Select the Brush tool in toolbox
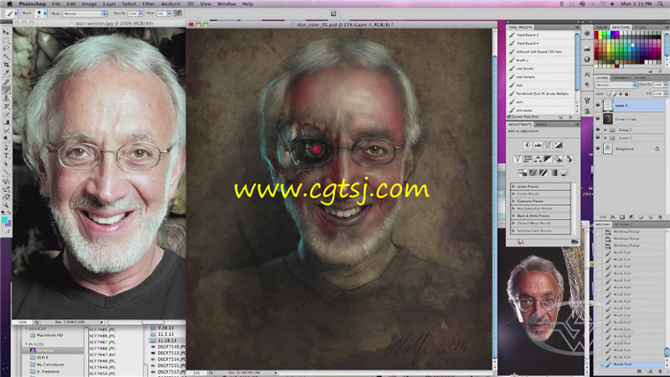The width and height of the screenshot is (670, 377). pos(6,90)
